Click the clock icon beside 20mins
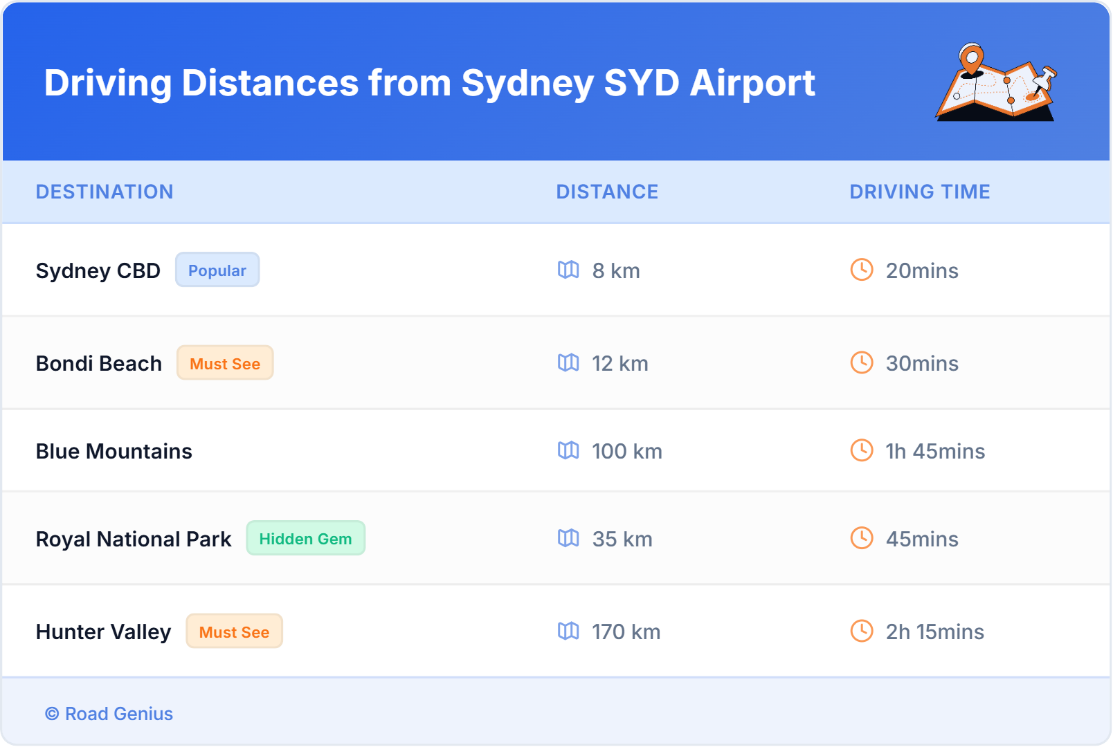The image size is (1113, 747). [x=861, y=270]
